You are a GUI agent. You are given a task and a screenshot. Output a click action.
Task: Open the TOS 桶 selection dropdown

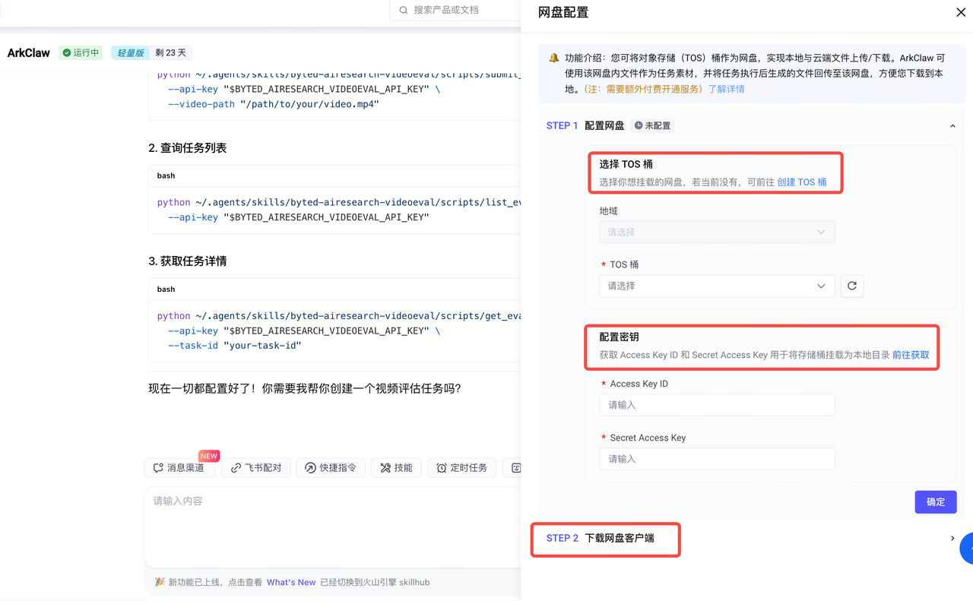[717, 286]
